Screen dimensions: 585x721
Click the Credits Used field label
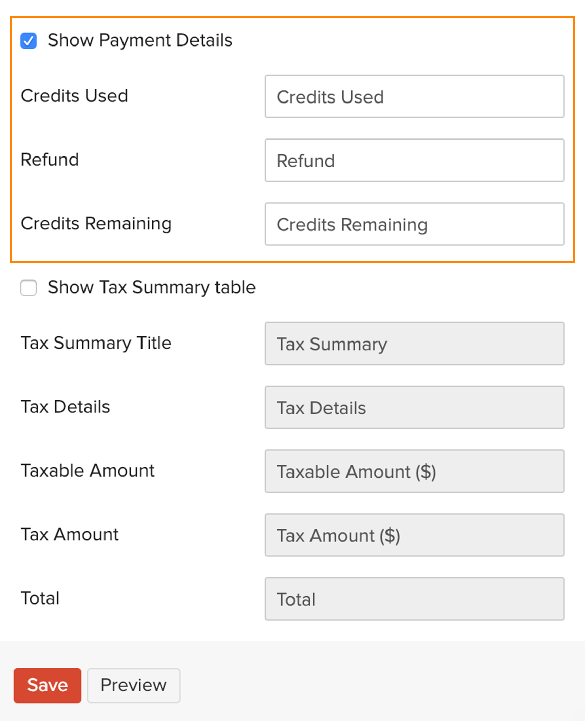[x=74, y=96]
